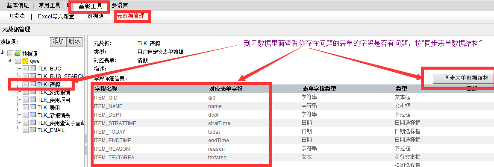Expand the TLK_费用 node
Viewport: 494px width, 167px height.
click(x=18, y=108)
